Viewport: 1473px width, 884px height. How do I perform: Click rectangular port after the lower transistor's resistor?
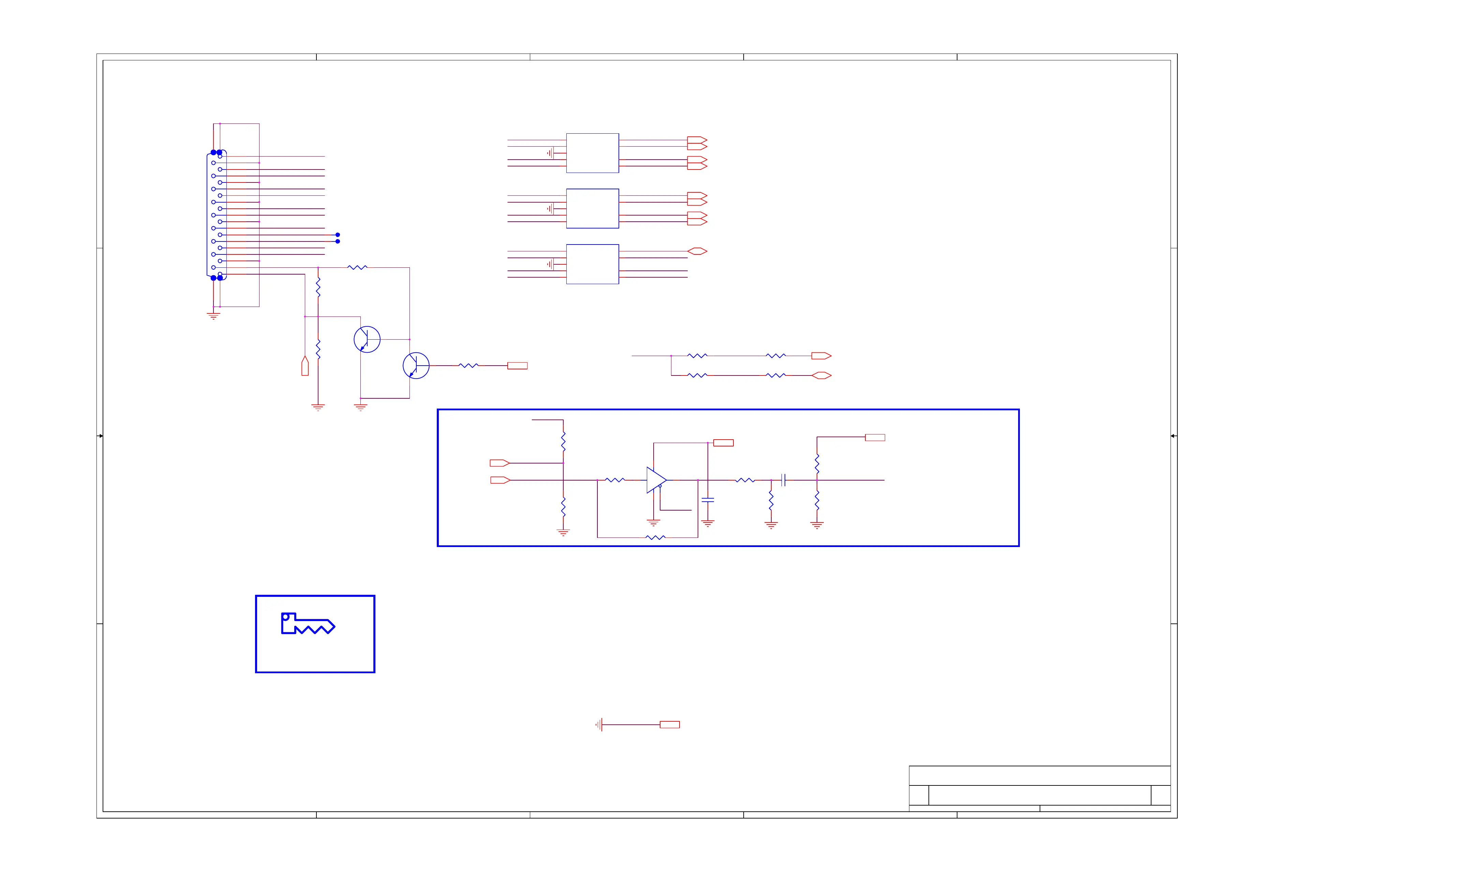pyautogui.click(x=517, y=366)
